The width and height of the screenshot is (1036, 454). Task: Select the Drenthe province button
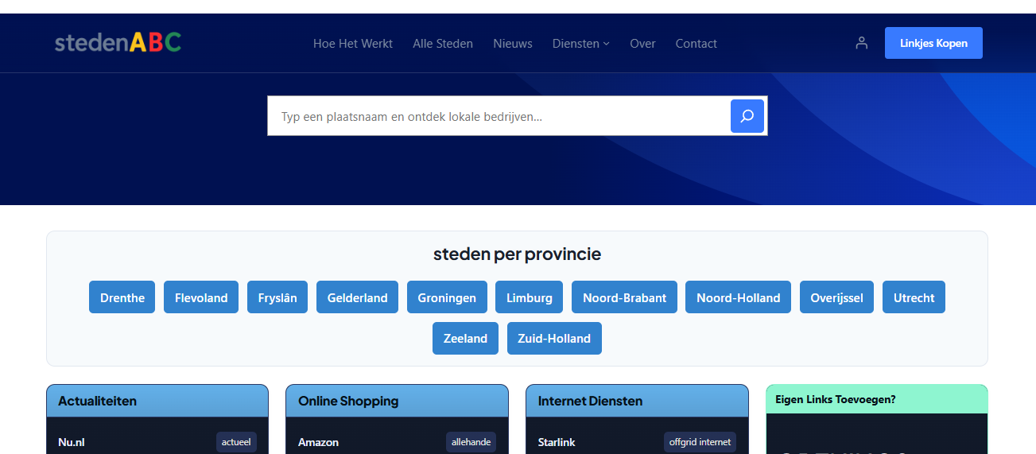pos(122,297)
